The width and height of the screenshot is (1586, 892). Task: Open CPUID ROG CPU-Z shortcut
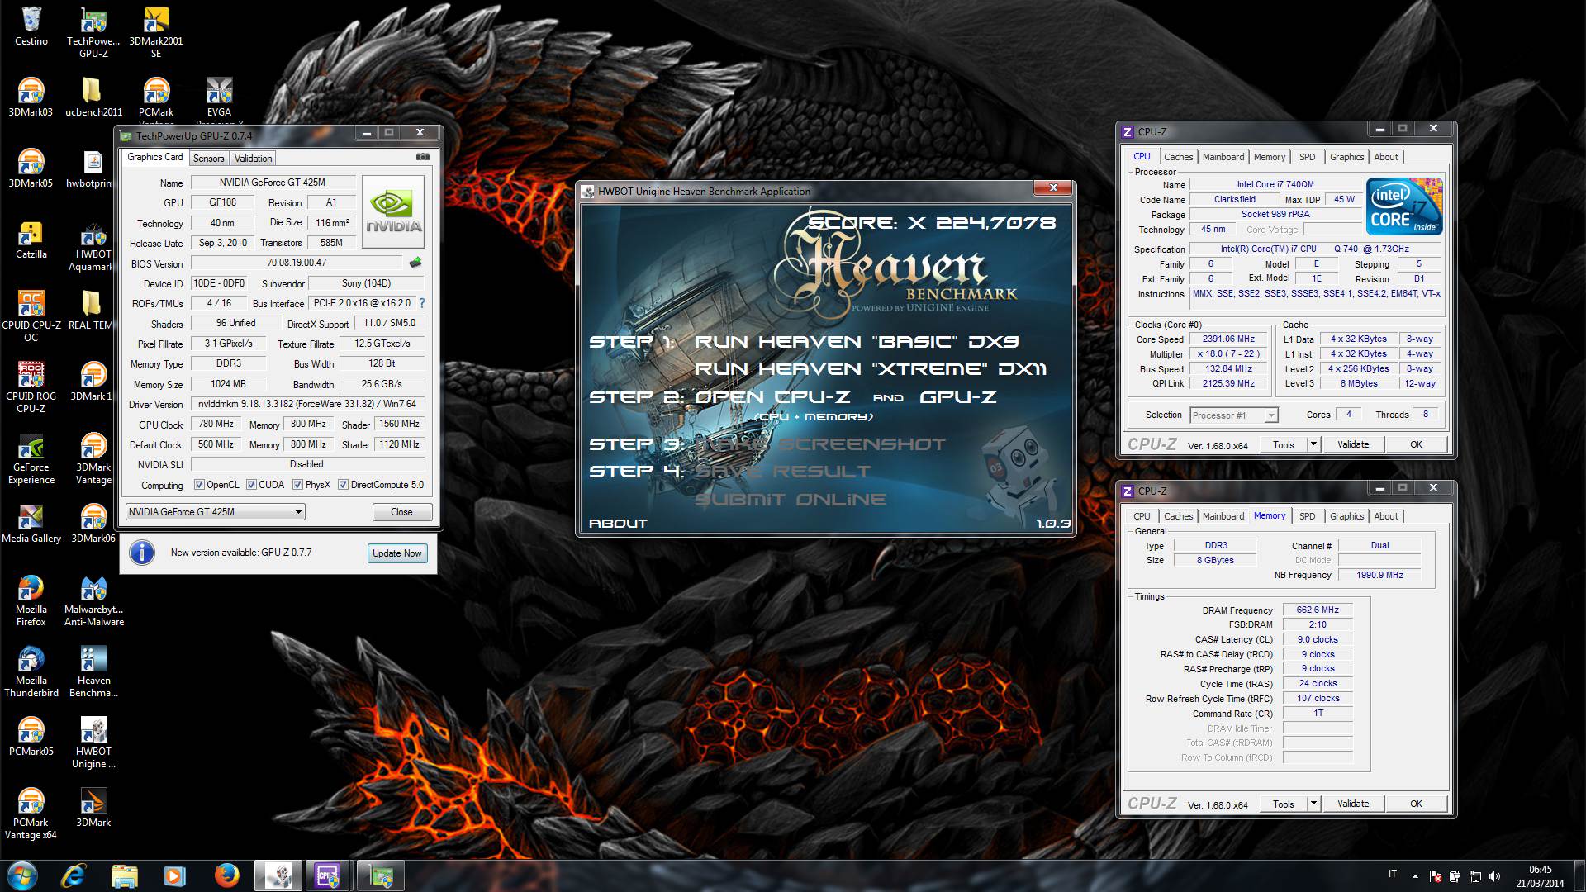31,387
